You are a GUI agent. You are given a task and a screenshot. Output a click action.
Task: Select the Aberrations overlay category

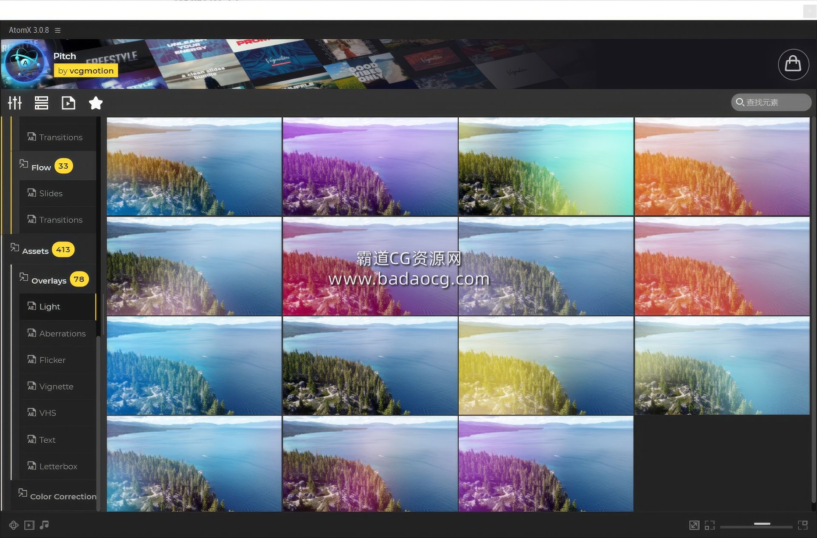click(58, 333)
